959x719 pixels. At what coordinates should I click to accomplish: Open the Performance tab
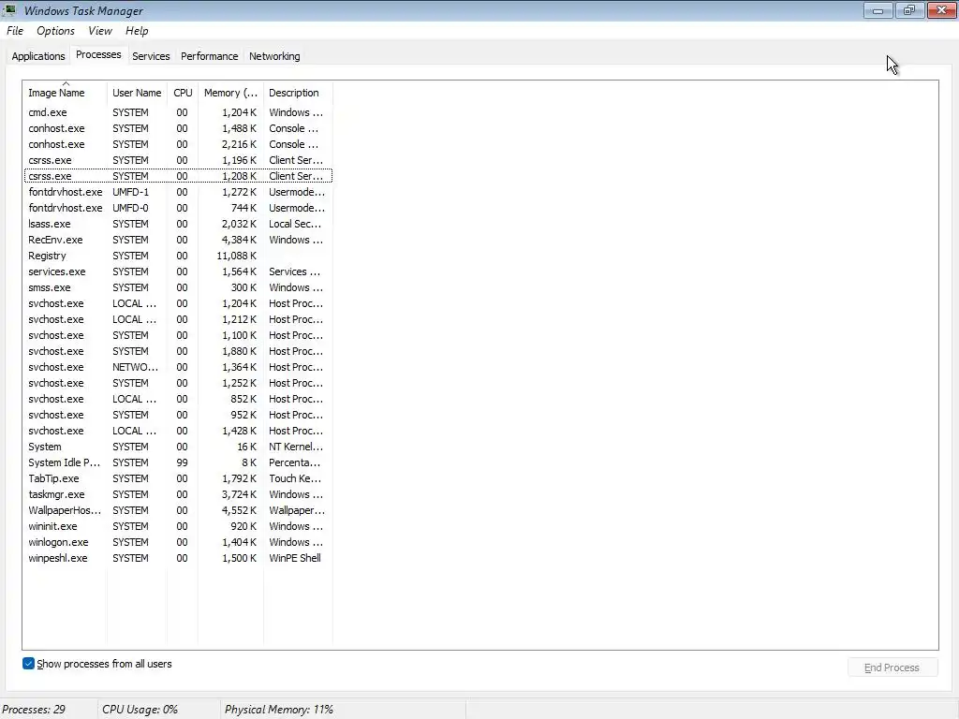tap(209, 56)
